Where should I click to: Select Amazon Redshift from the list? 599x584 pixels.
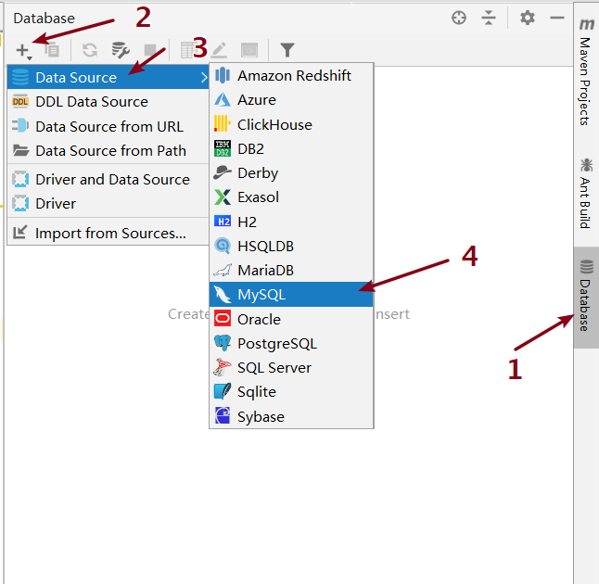pyautogui.click(x=291, y=76)
